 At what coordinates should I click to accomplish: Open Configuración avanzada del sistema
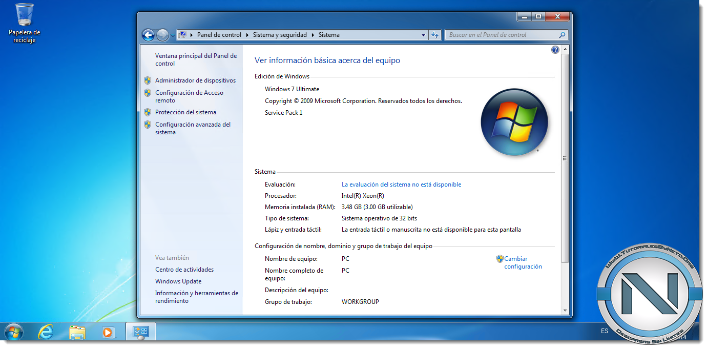pos(193,128)
